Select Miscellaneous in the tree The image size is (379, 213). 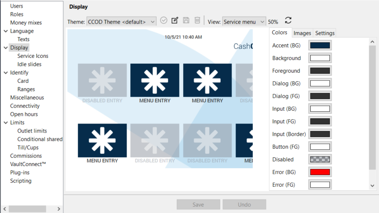pyautogui.click(x=27, y=98)
